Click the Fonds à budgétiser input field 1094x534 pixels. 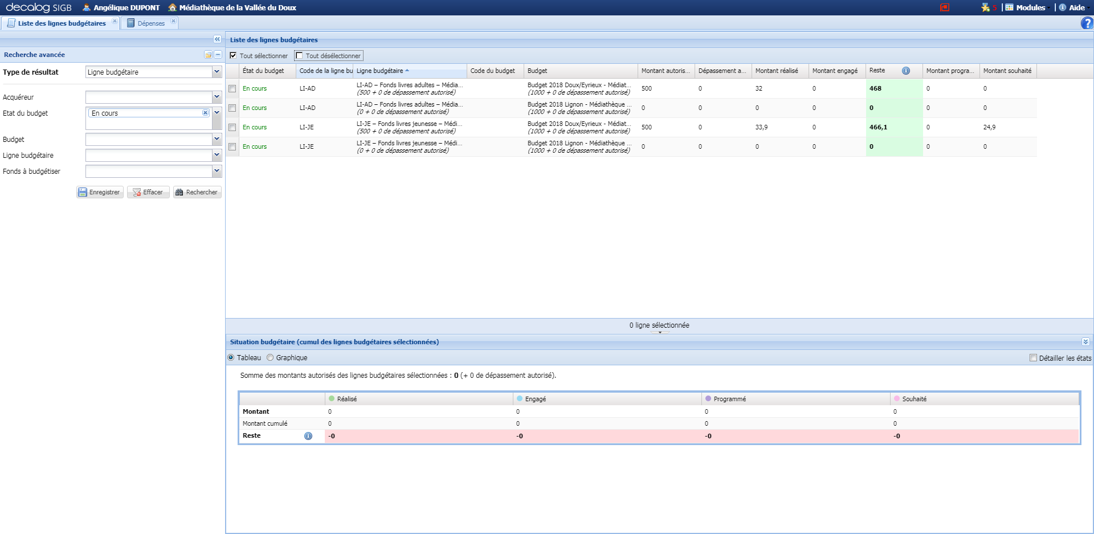[149, 172]
